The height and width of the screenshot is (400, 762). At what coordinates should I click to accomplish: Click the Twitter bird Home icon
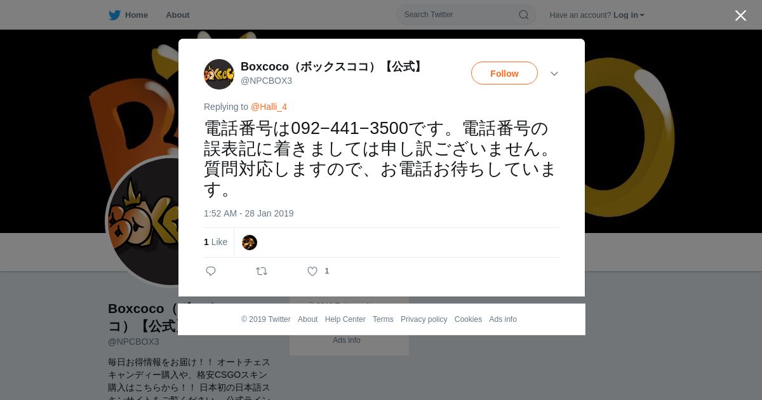tap(115, 15)
